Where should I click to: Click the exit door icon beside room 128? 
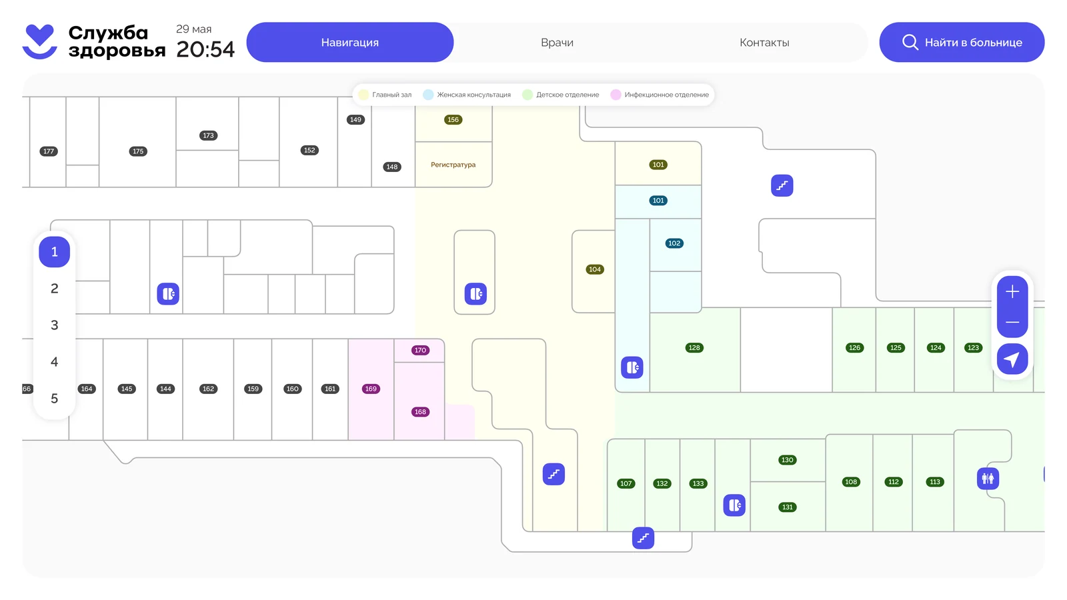[632, 367]
